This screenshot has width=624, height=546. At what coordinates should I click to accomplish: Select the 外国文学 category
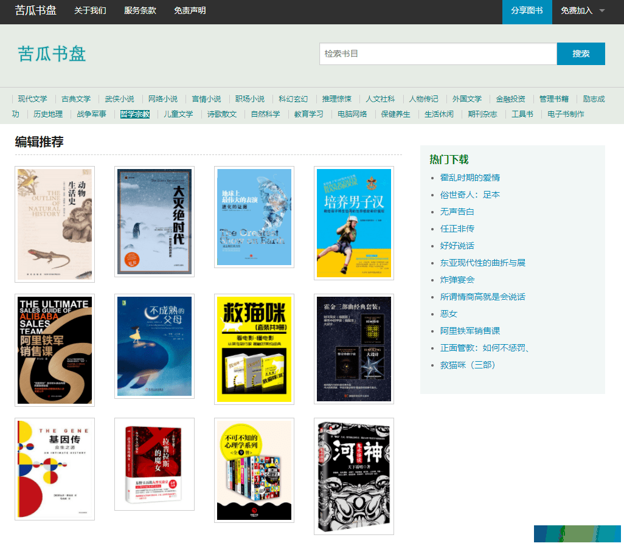pos(467,99)
